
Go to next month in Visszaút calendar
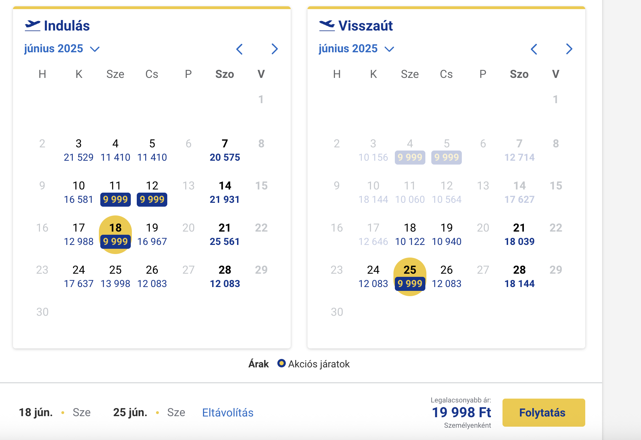point(569,49)
